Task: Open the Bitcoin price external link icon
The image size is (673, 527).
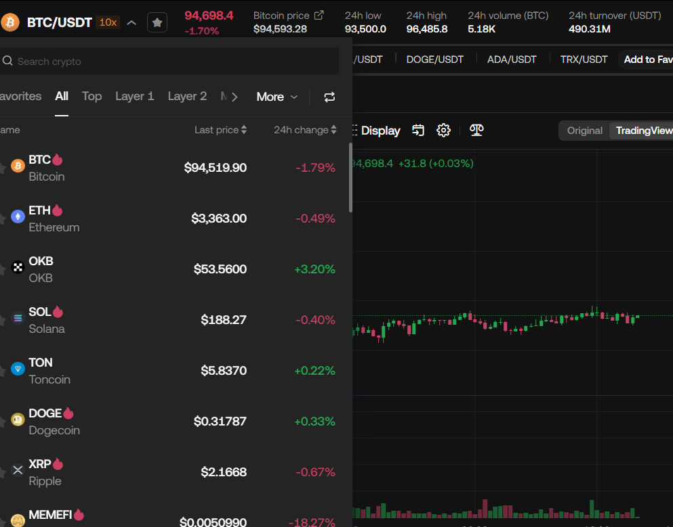Action: (x=319, y=16)
